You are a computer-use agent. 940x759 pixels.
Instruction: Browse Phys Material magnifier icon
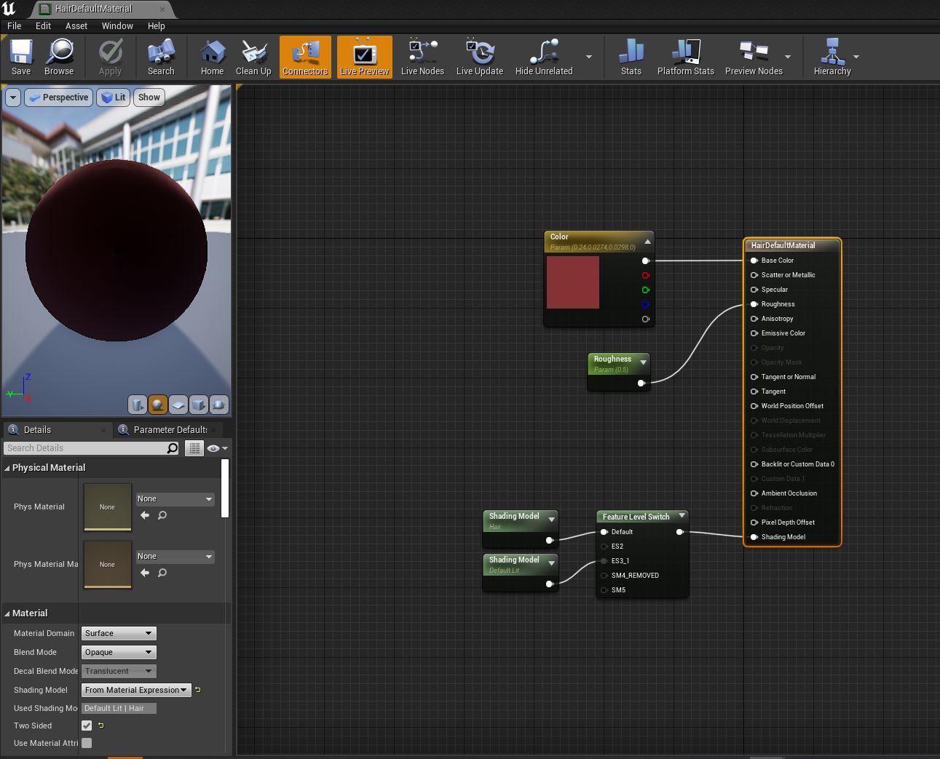[162, 515]
